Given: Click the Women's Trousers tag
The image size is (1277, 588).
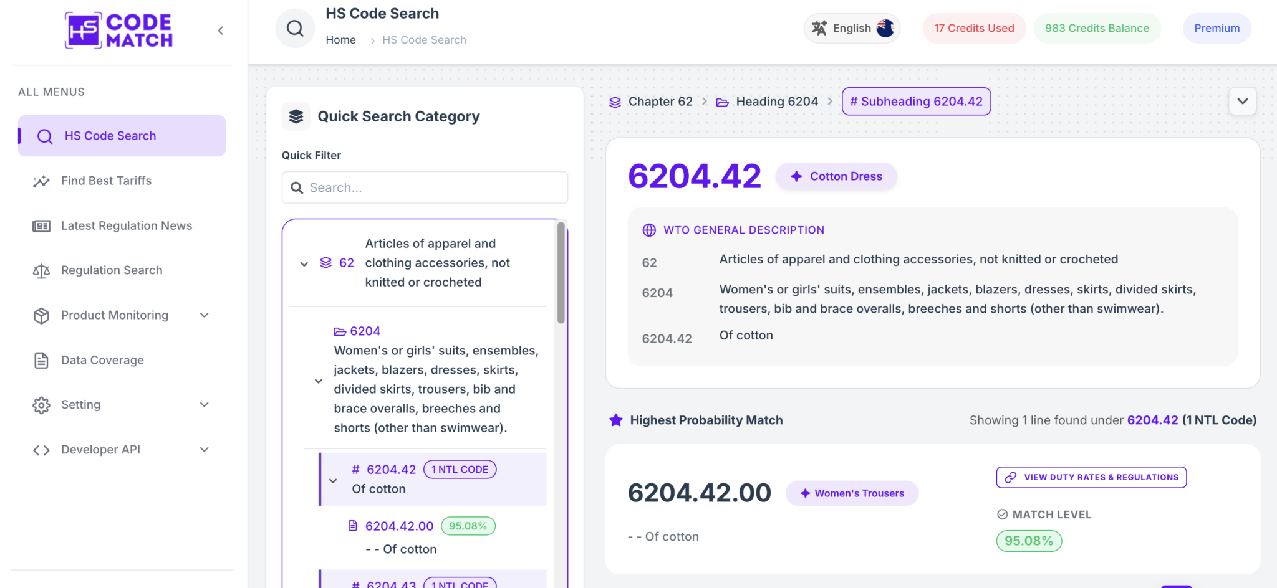Looking at the screenshot, I should [852, 493].
